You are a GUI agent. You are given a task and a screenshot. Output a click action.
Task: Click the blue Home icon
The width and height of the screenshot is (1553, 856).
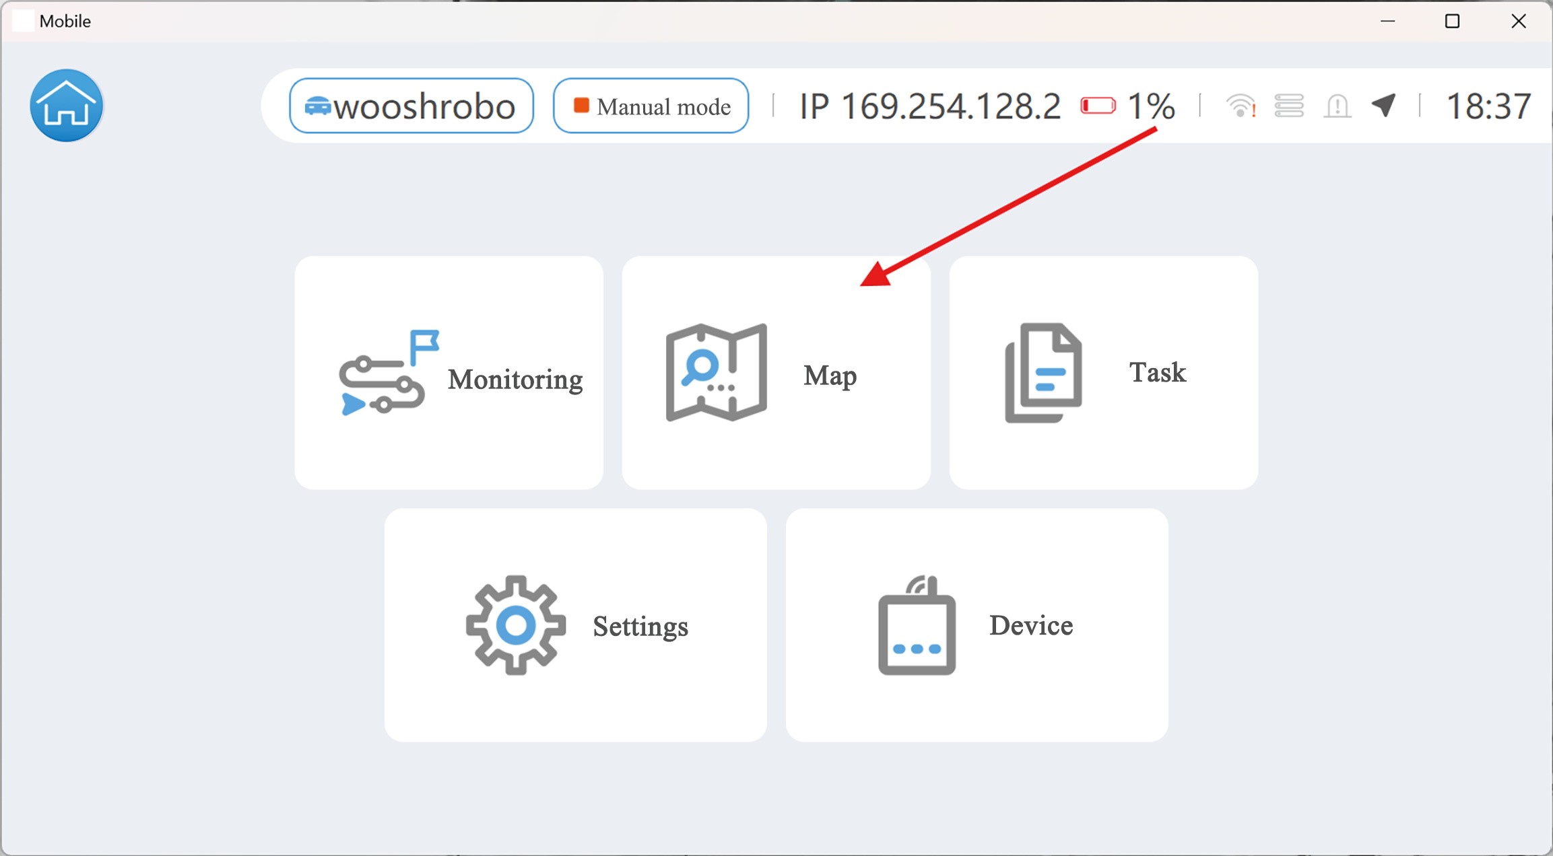click(x=66, y=106)
